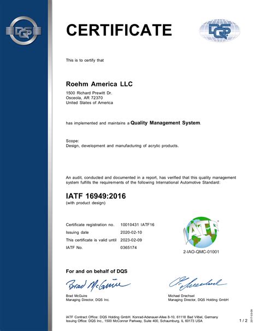This screenshot has height=331, width=259.
Task: Click Brad McGuire's handwritten signature
Action: (98, 285)
